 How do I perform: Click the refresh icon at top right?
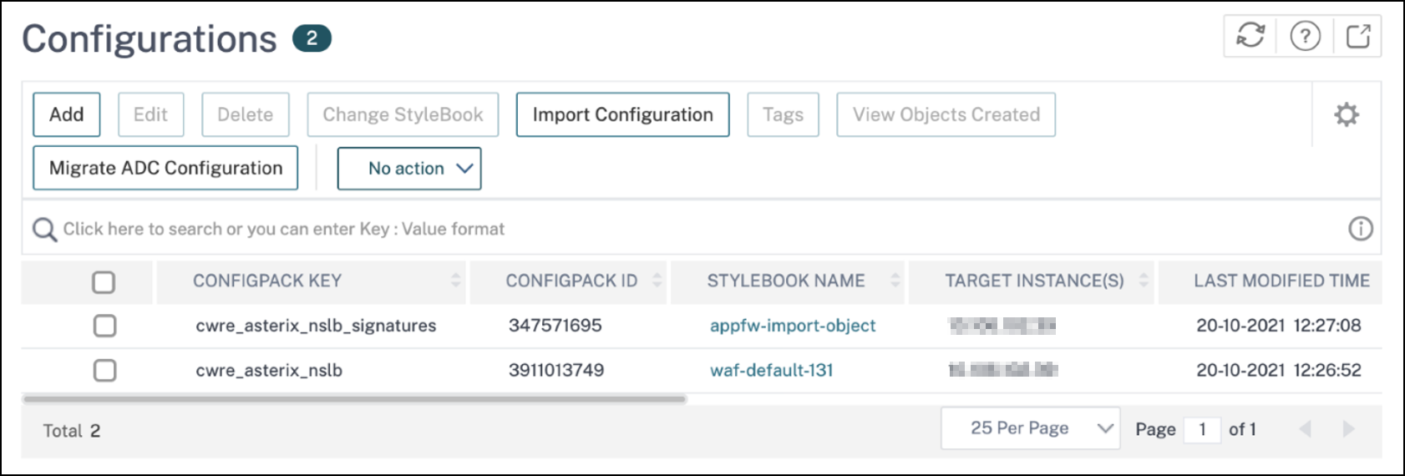(1250, 36)
